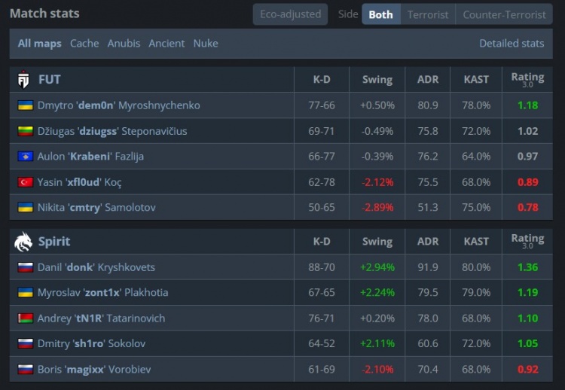This screenshot has height=390, width=565.
Task: Toggle the Eco-adjusted stats button
Action: tap(290, 14)
